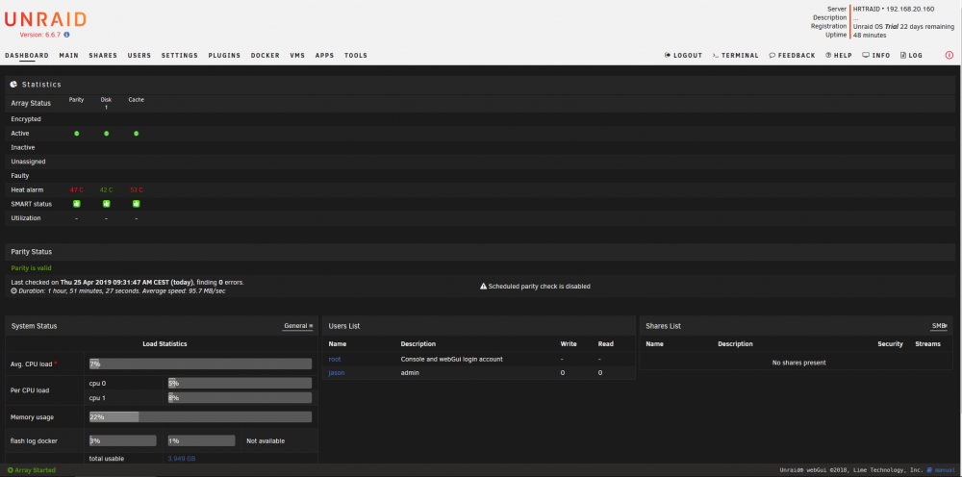Image resolution: width=962 pixels, height=477 pixels.
Task: Click the version info icon
Action: coord(66,35)
